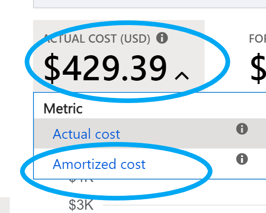This screenshot has width=266, height=213.
Task: Click the $3K horizontal gridline in chart
Action: [x=185, y=205]
